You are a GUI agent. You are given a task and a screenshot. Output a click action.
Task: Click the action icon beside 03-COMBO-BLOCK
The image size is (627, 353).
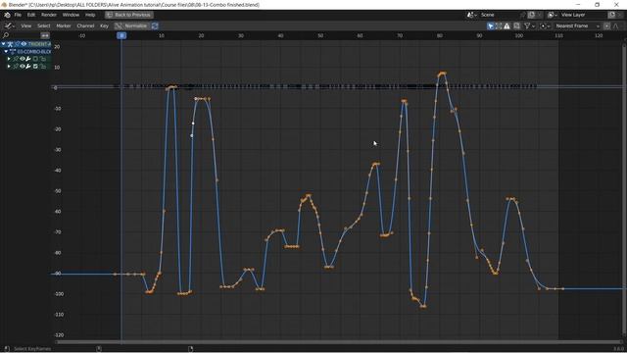click(13, 51)
